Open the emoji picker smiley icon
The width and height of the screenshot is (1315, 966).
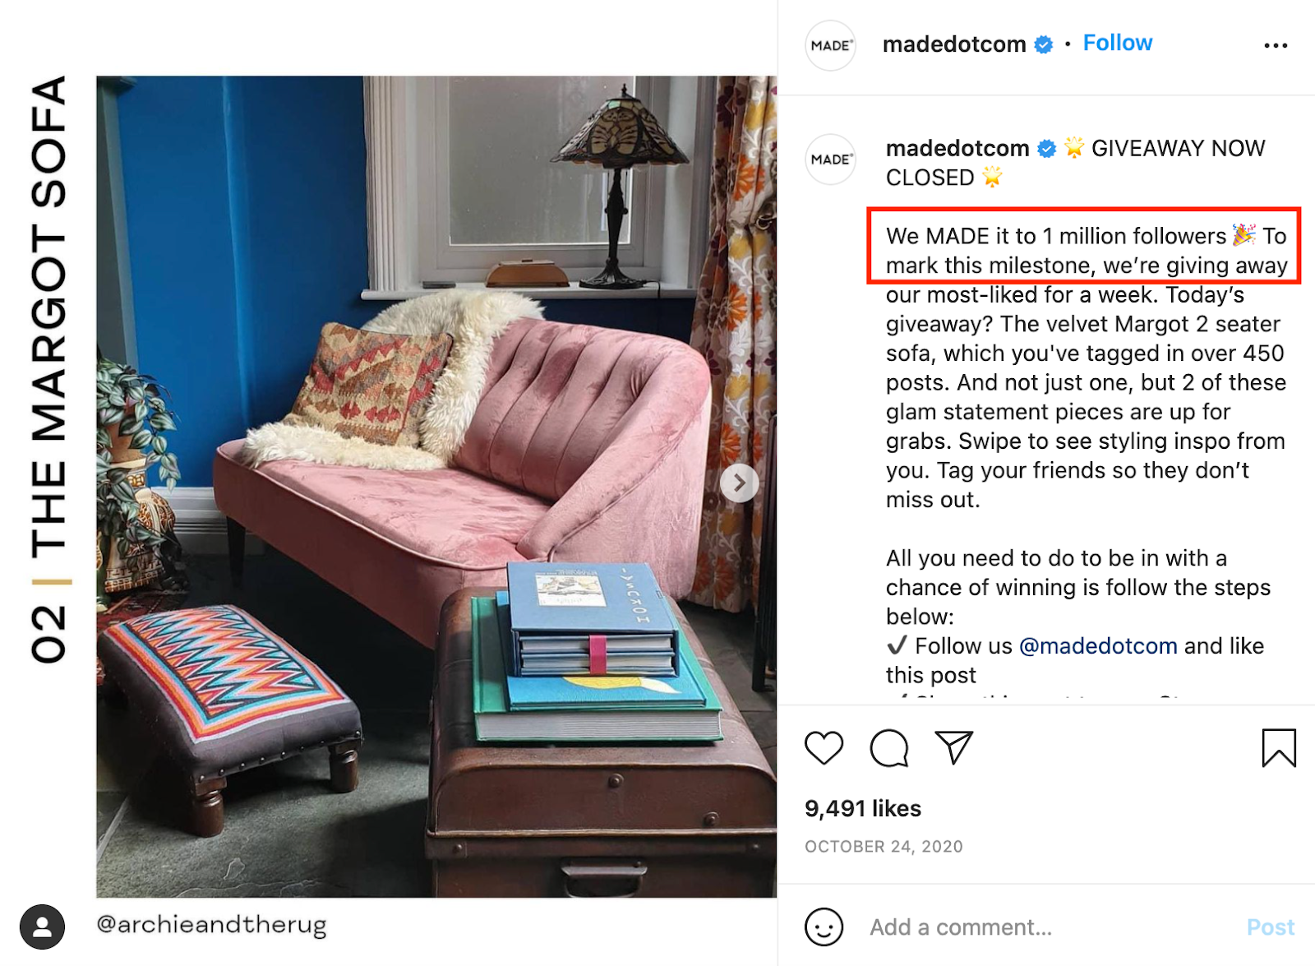tap(824, 927)
